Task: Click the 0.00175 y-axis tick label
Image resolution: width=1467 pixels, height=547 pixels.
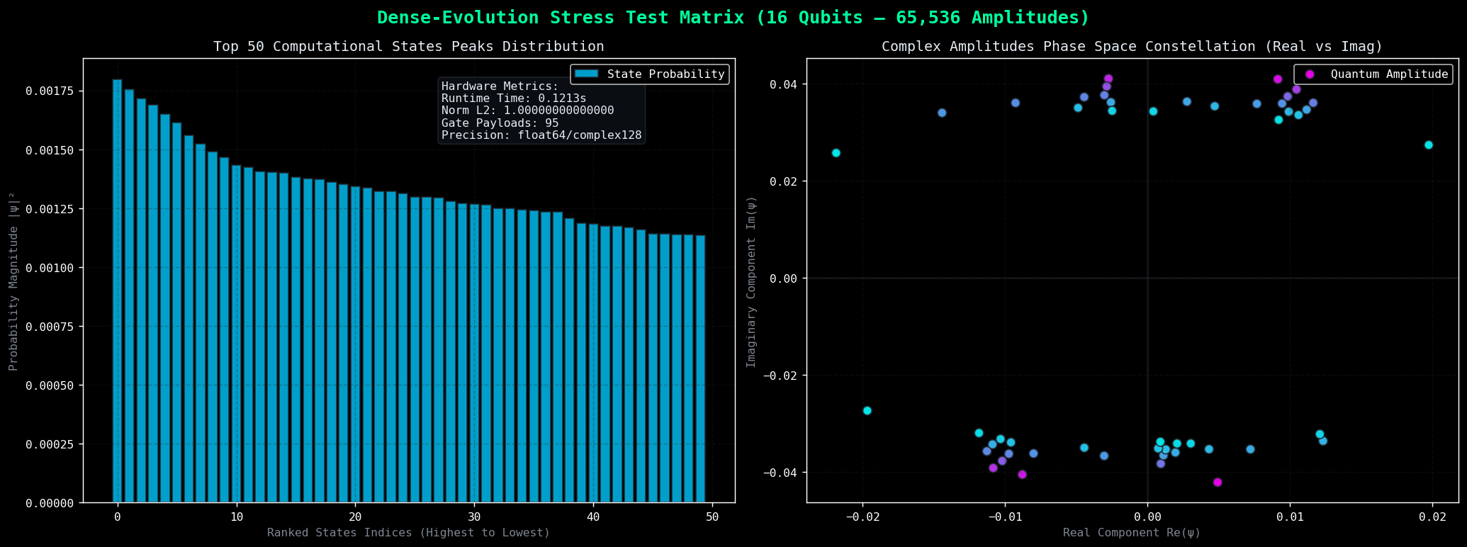Action: click(x=52, y=91)
